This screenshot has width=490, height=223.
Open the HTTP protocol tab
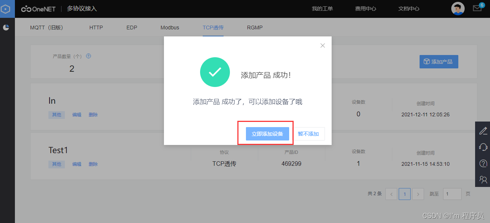pyautogui.click(x=96, y=27)
